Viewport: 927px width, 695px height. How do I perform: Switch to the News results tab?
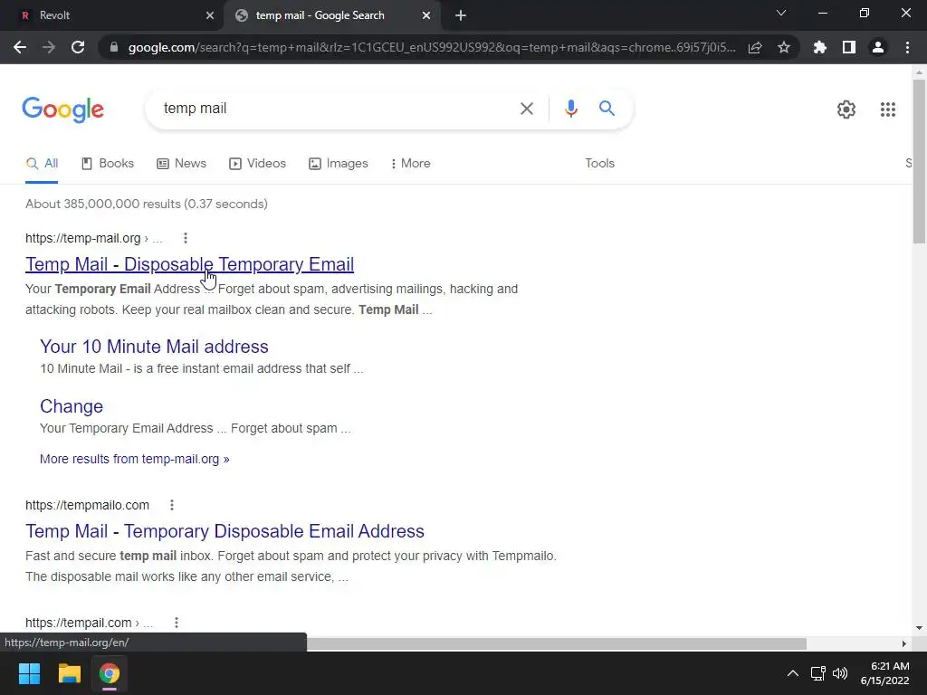point(181,164)
